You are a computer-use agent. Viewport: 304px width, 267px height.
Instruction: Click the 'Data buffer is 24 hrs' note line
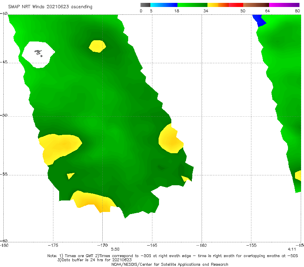94,260
